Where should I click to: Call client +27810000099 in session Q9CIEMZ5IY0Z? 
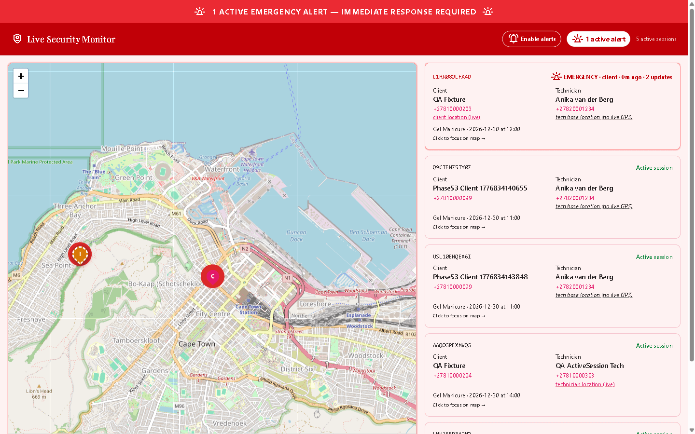pyautogui.click(x=452, y=198)
